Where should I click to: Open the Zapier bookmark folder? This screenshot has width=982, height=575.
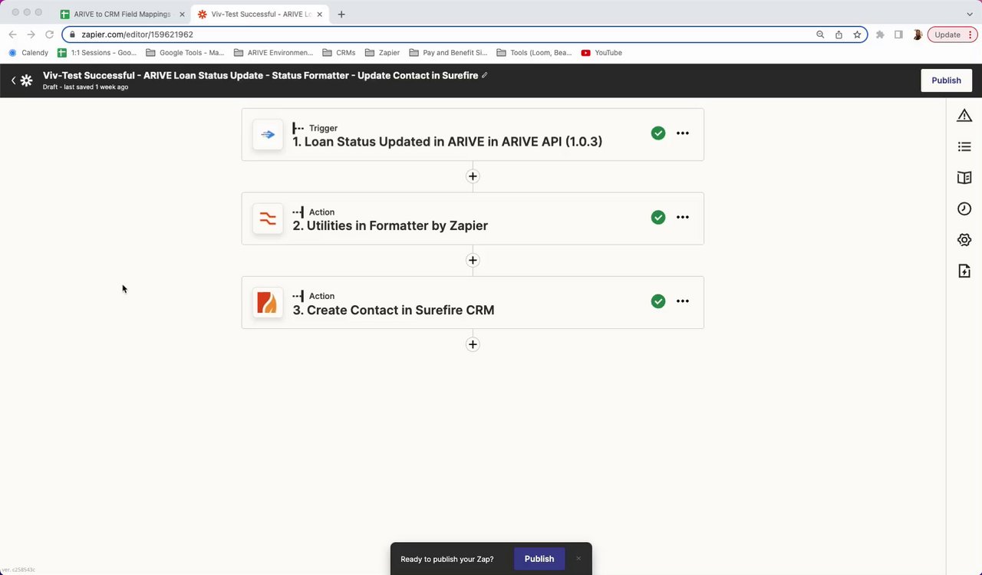click(382, 53)
